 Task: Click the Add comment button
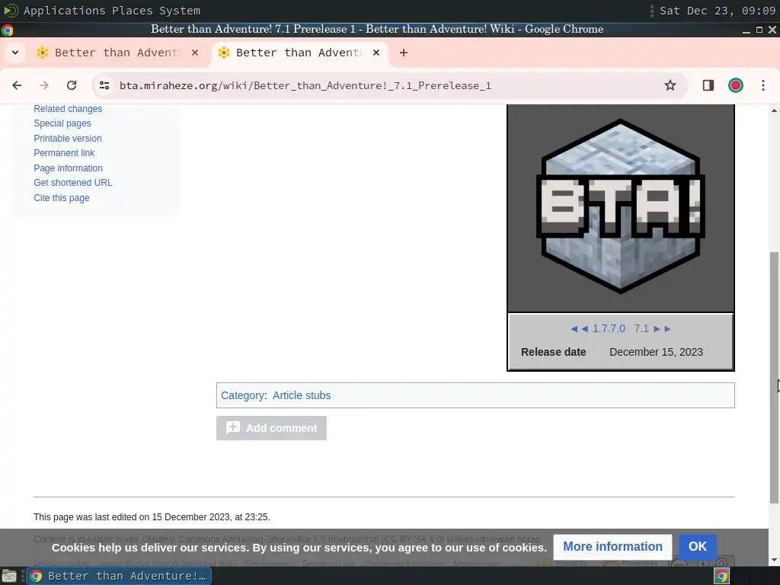click(x=271, y=428)
